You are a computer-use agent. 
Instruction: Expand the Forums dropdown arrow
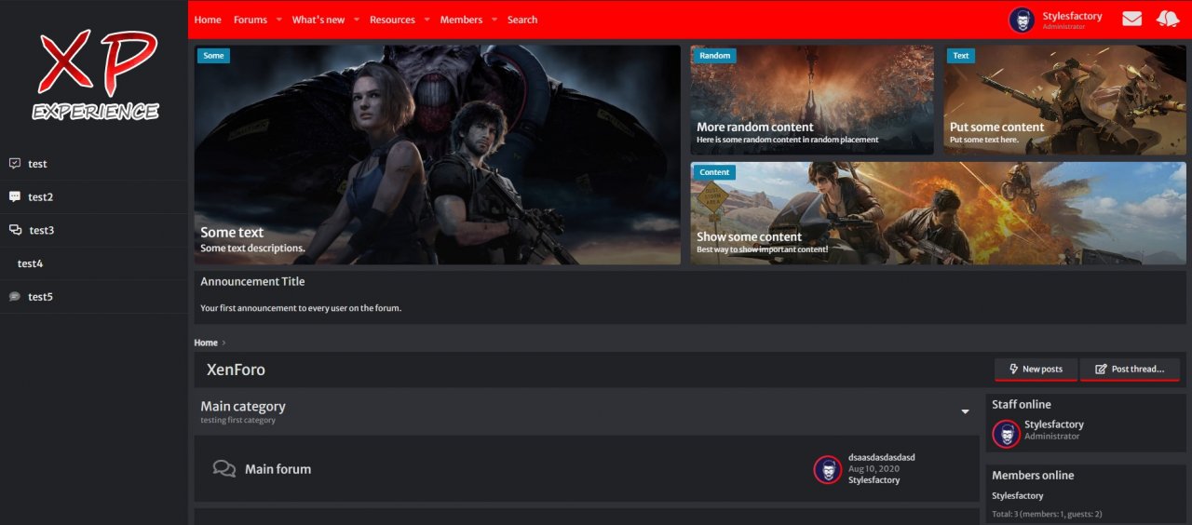click(x=278, y=20)
